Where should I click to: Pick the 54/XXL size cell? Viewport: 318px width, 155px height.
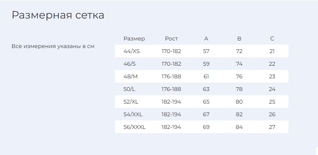coord(133,115)
